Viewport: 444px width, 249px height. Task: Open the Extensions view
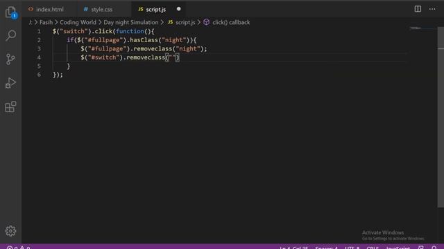pyautogui.click(x=11, y=107)
